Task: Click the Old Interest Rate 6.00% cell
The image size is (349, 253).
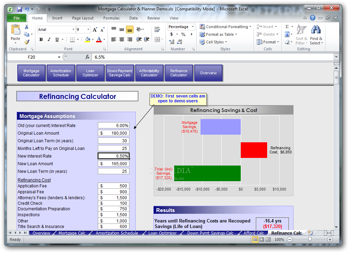Action: pos(113,126)
